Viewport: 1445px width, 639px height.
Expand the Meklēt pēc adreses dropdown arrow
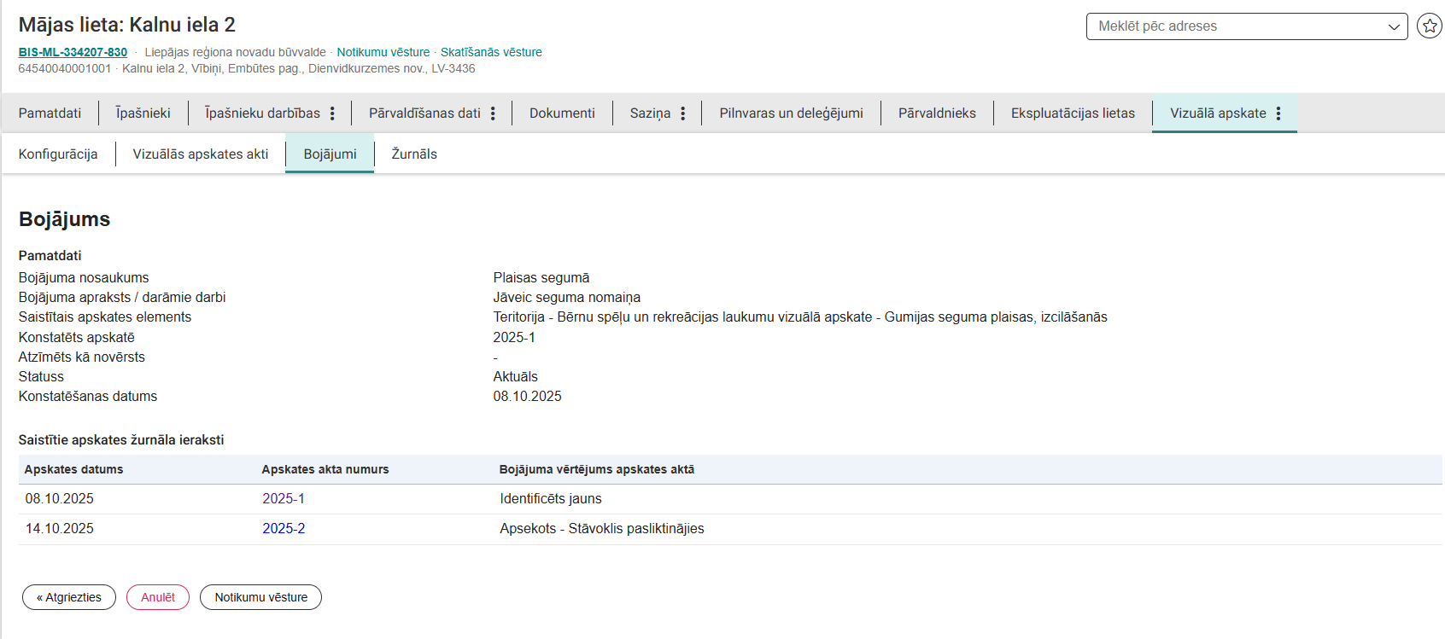[1394, 26]
